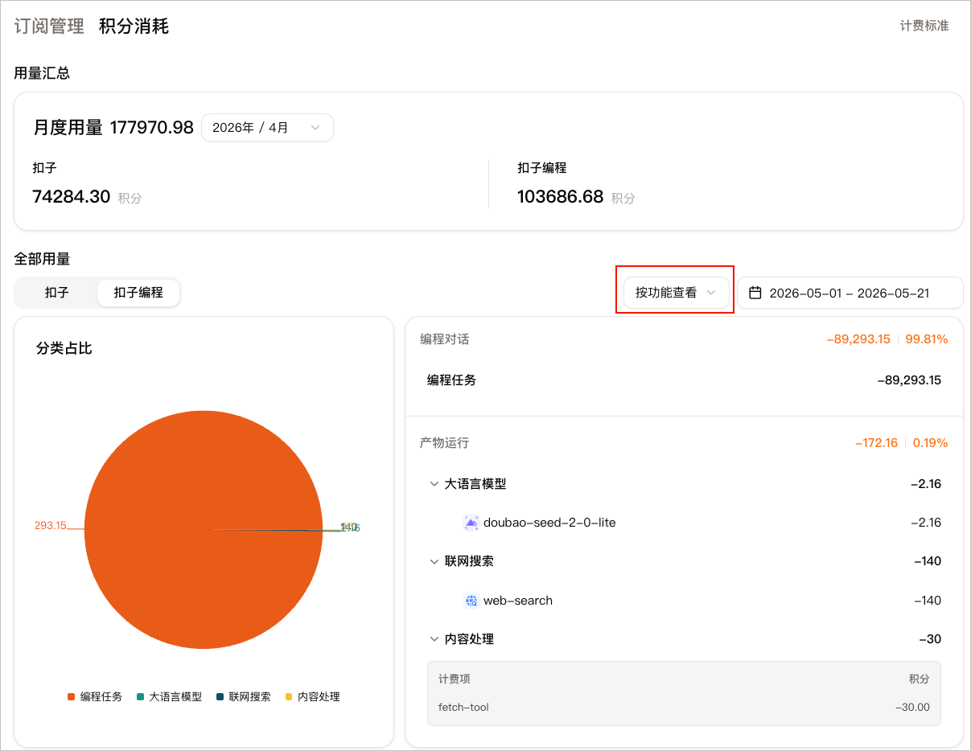Collapse the 联网搜索 row
Screen dimensions: 971x751
tap(434, 561)
